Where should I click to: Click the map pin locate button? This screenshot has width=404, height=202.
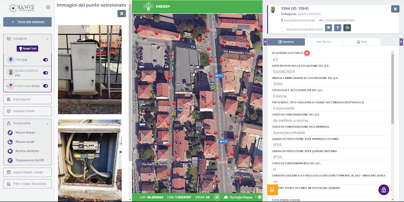coord(338,28)
